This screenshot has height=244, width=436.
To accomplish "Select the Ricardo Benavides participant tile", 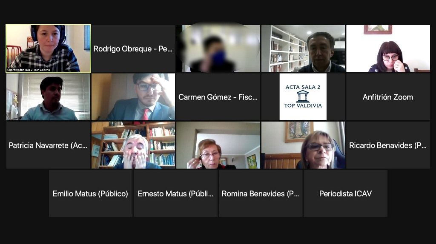I will [388, 145].
